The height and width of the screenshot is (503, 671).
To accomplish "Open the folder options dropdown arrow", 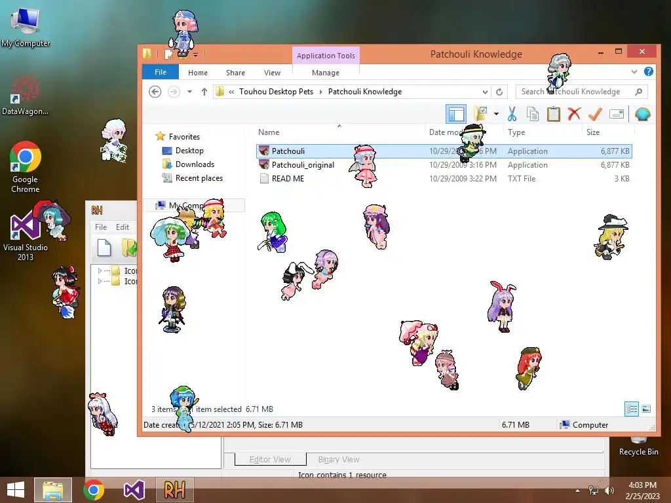I will 496,114.
